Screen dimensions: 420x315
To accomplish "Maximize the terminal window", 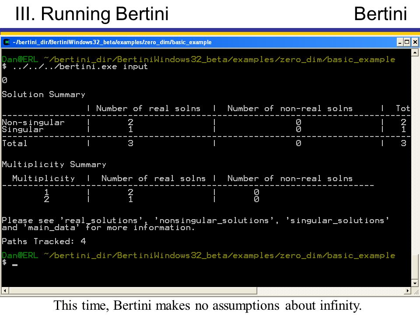I will click(x=407, y=42).
